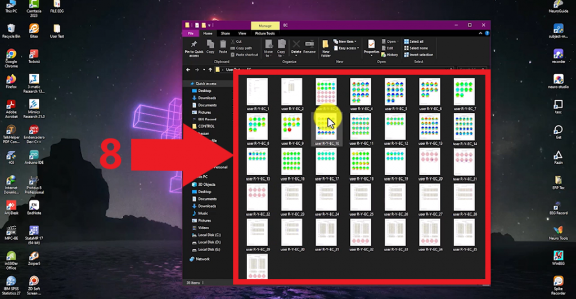Viewport: 576px width, 299px height.
Task: Open the File menu
Action: coord(191,33)
